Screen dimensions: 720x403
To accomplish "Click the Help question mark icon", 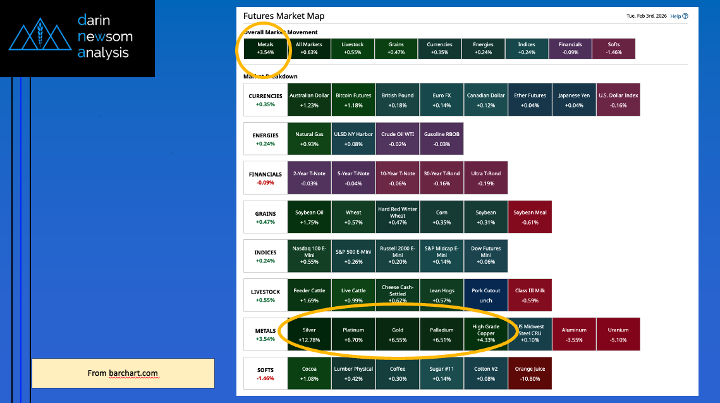I will point(685,16).
